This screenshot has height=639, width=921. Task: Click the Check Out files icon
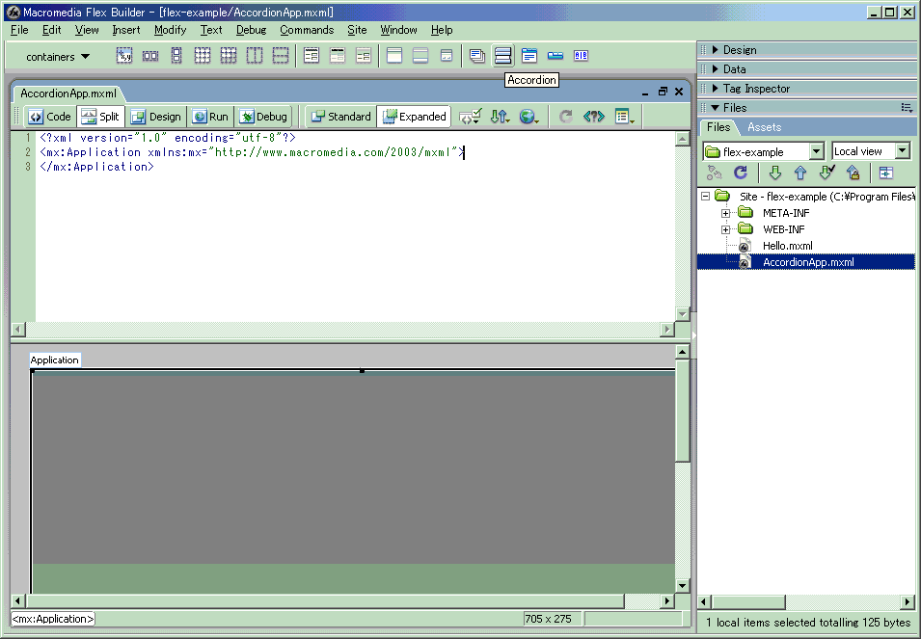[x=827, y=173]
